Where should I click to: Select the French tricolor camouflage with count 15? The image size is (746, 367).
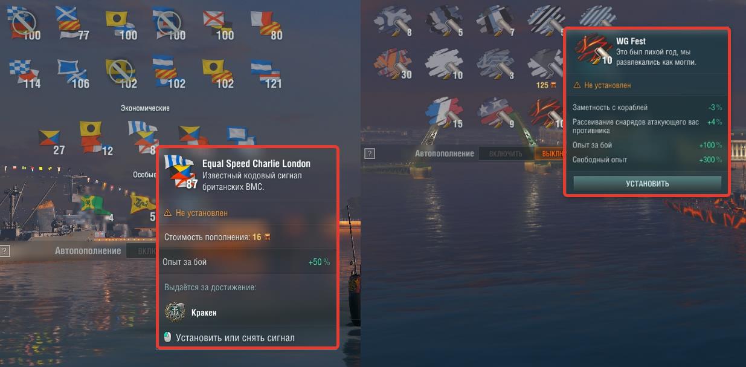click(x=445, y=113)
